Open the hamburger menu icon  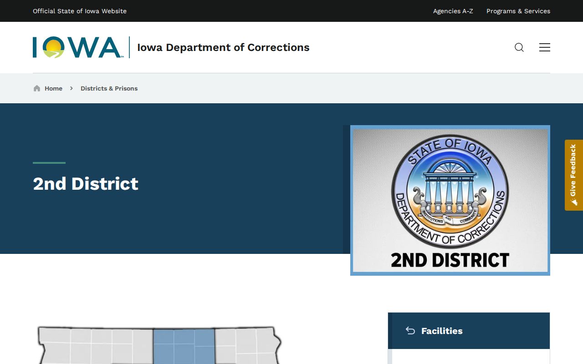545,47
